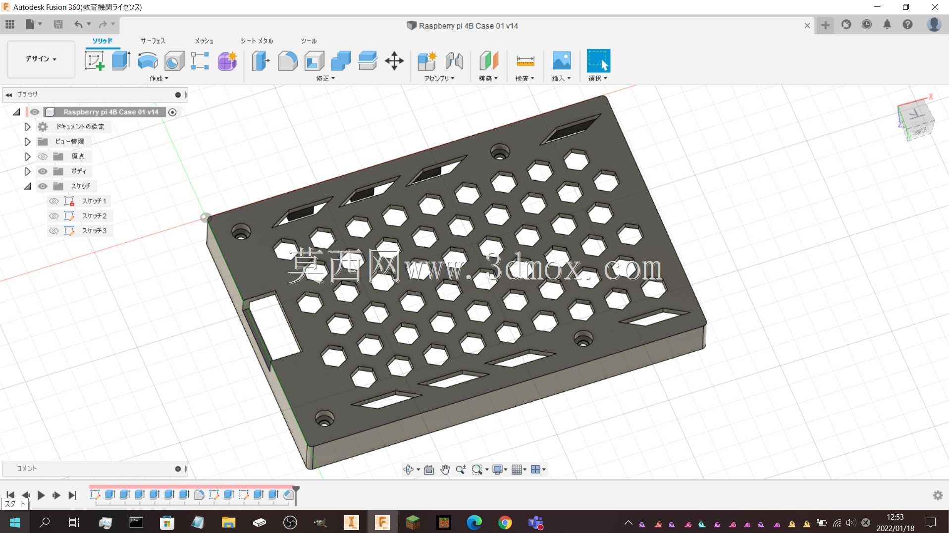Open 構築 menu dropdown
This screenshot has height=533, width=949.
(488, 78)
